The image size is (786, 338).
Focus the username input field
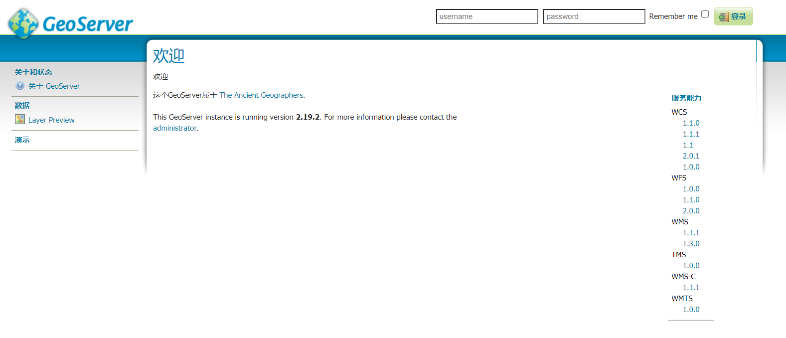tap(487, 16)
